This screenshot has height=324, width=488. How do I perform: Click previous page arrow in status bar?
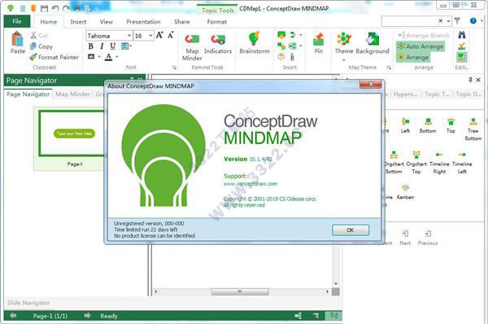click(x=13, y=316)
